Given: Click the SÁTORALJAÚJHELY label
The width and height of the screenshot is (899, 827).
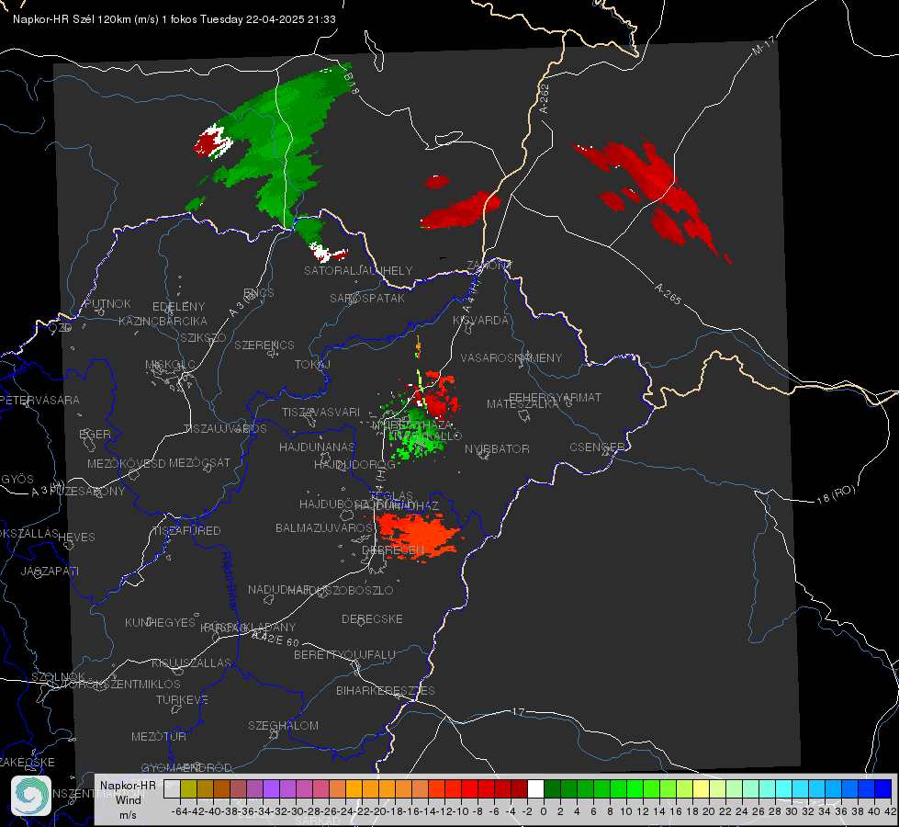Looking at the screenshot, I should [x=358, y=270].
